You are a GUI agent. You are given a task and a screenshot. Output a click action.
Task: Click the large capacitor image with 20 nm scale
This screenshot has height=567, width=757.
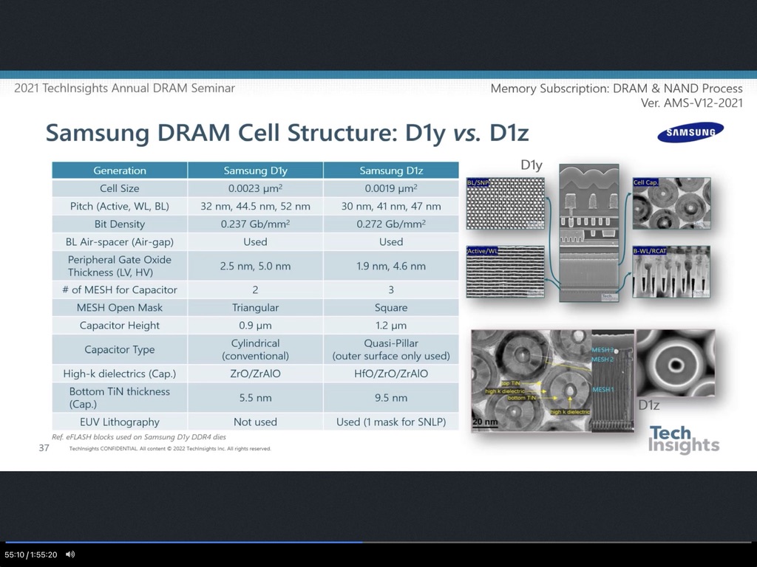click(x=531, y=380)
